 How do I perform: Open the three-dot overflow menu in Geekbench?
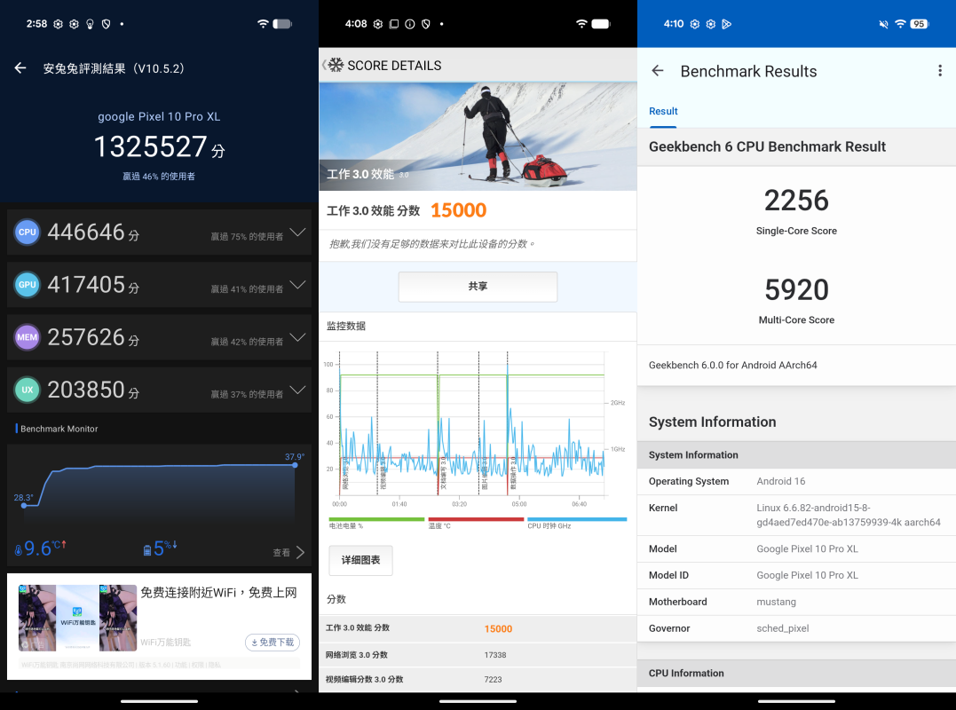click(939, 71)
